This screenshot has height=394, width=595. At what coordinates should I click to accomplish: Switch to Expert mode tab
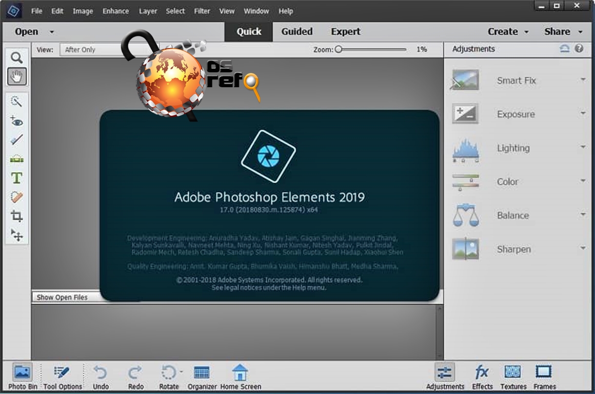pyautogui.click(x=345, y=31)
